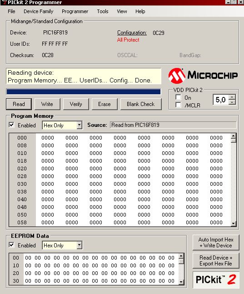The width and height of the screenshot is (244, 294).
Task: Click the Program Memory scrollbar thumb
Action: coord(234,140)
